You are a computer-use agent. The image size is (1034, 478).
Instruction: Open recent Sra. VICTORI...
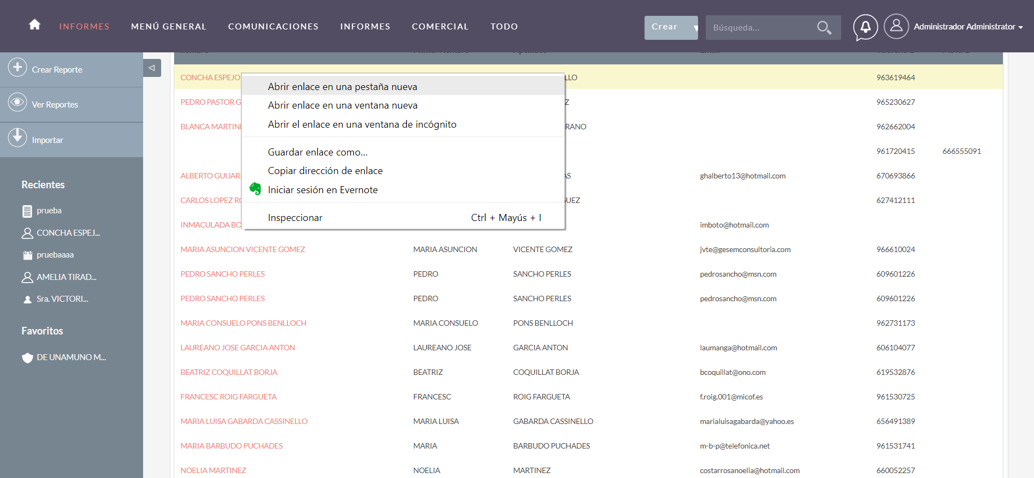point(62,299)
